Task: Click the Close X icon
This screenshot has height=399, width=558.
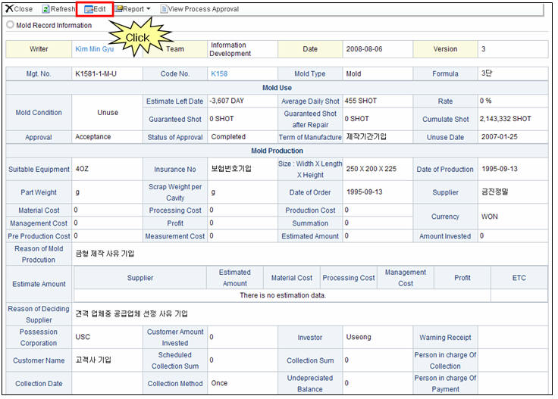Action: [9, 9]
